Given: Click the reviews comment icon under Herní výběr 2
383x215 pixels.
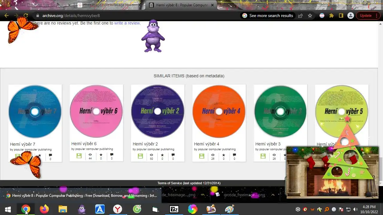Looking at the screenshot, I should 173,155.
